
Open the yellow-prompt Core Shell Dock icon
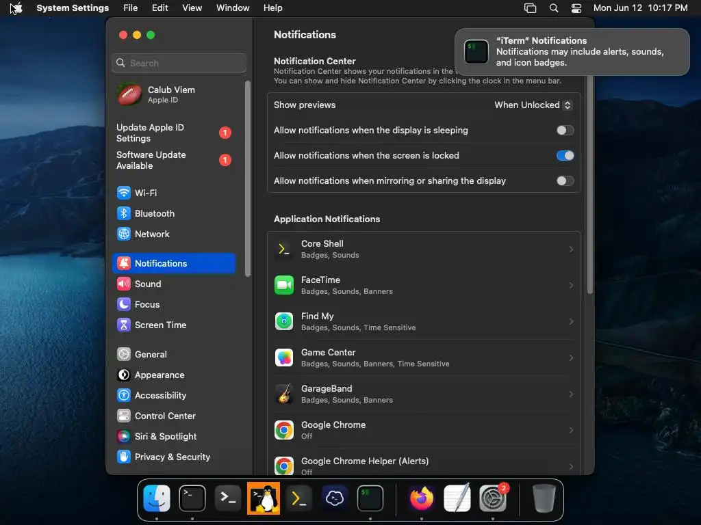point(298,498)
